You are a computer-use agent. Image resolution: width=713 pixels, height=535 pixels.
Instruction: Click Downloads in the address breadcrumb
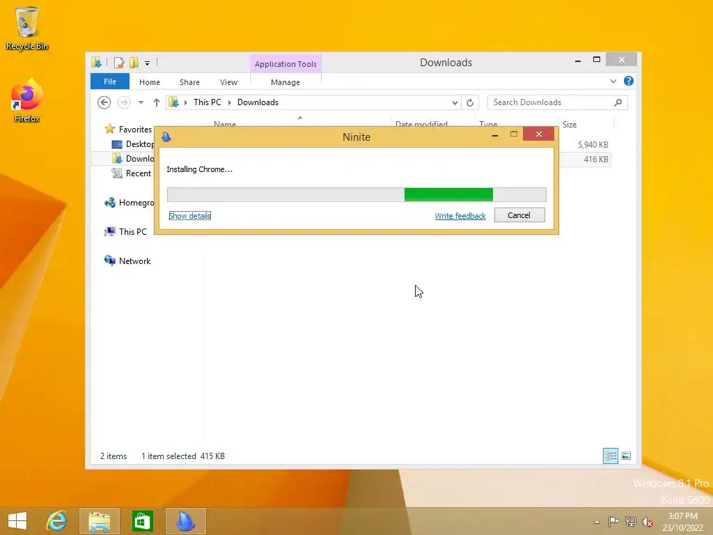[258, 102]
